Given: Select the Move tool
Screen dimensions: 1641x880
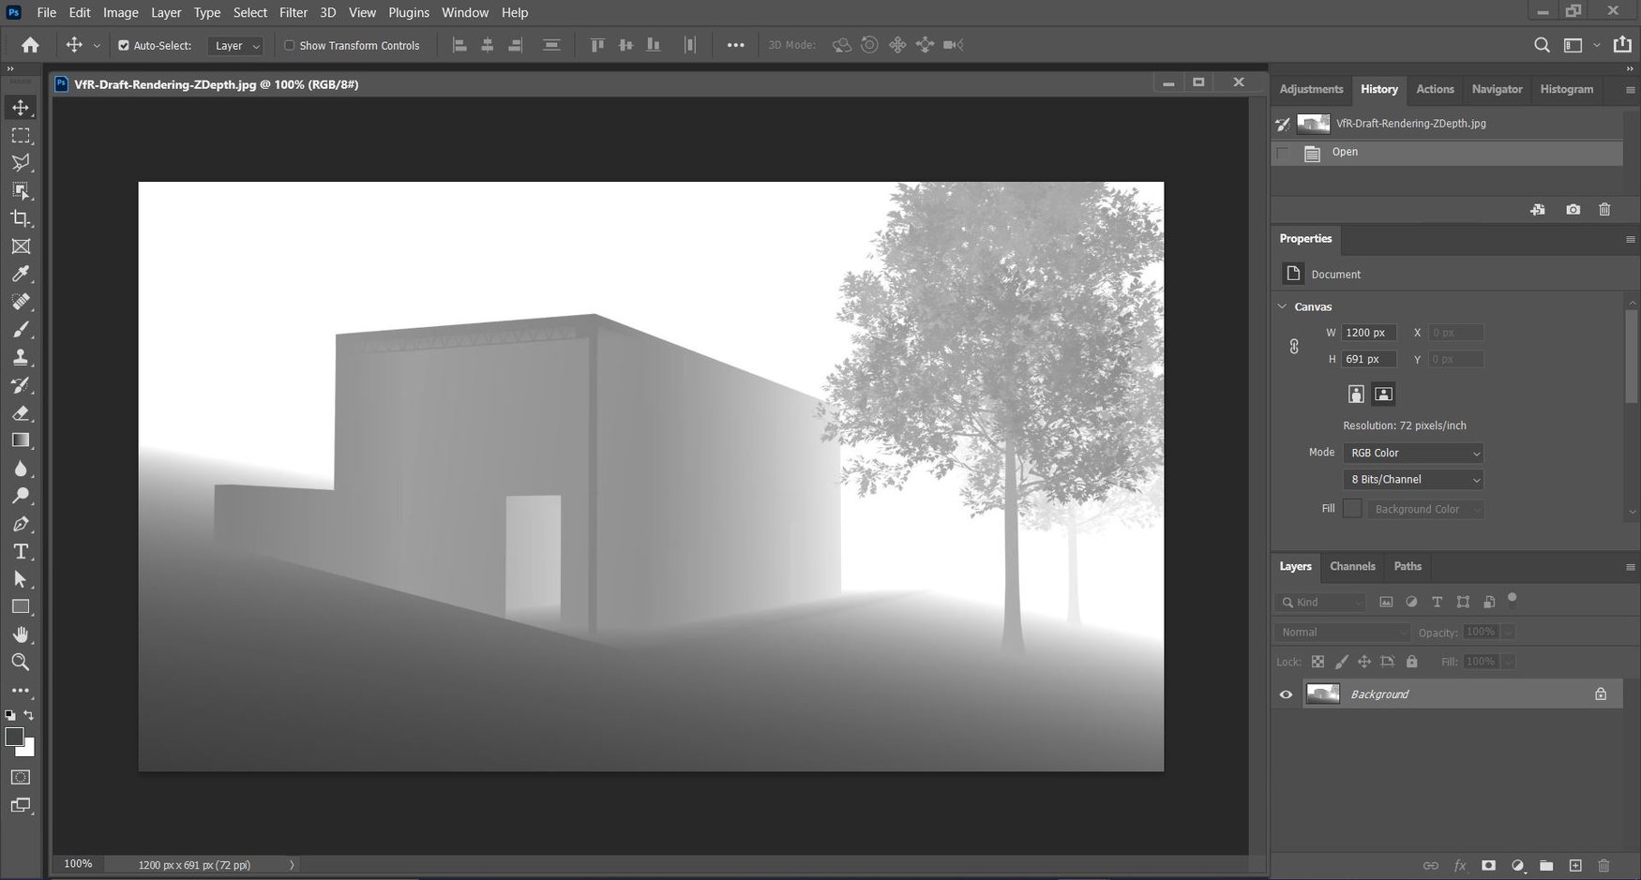Looking at the screenshot, I should pos(20,107).
